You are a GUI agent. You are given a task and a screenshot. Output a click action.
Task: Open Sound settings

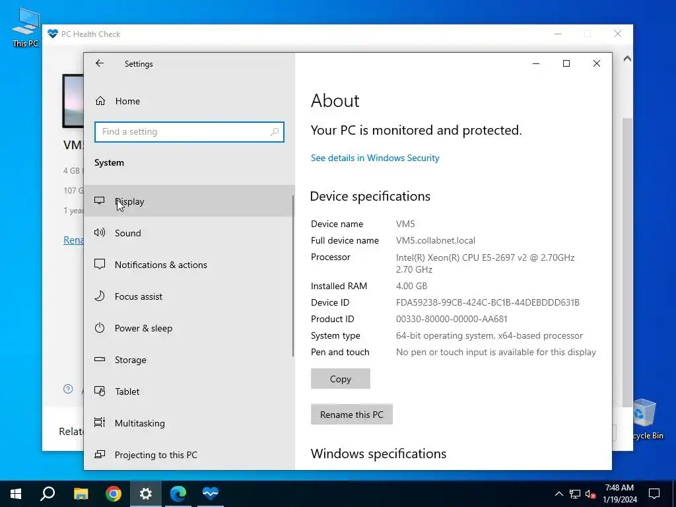[x=189, y=233]
